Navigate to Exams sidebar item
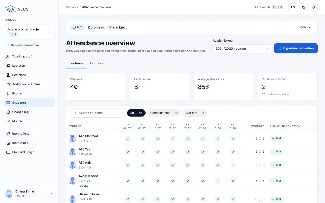The width and height of the screenshot is (325, 203). point(29,94)
